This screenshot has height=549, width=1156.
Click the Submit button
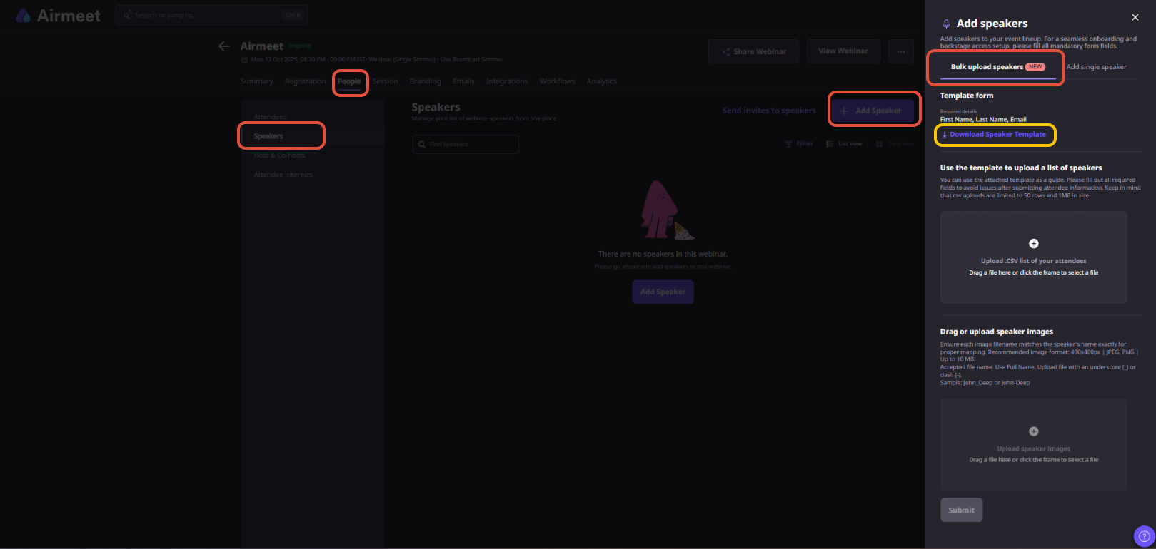pyautogui.click(x=961, y=510)
